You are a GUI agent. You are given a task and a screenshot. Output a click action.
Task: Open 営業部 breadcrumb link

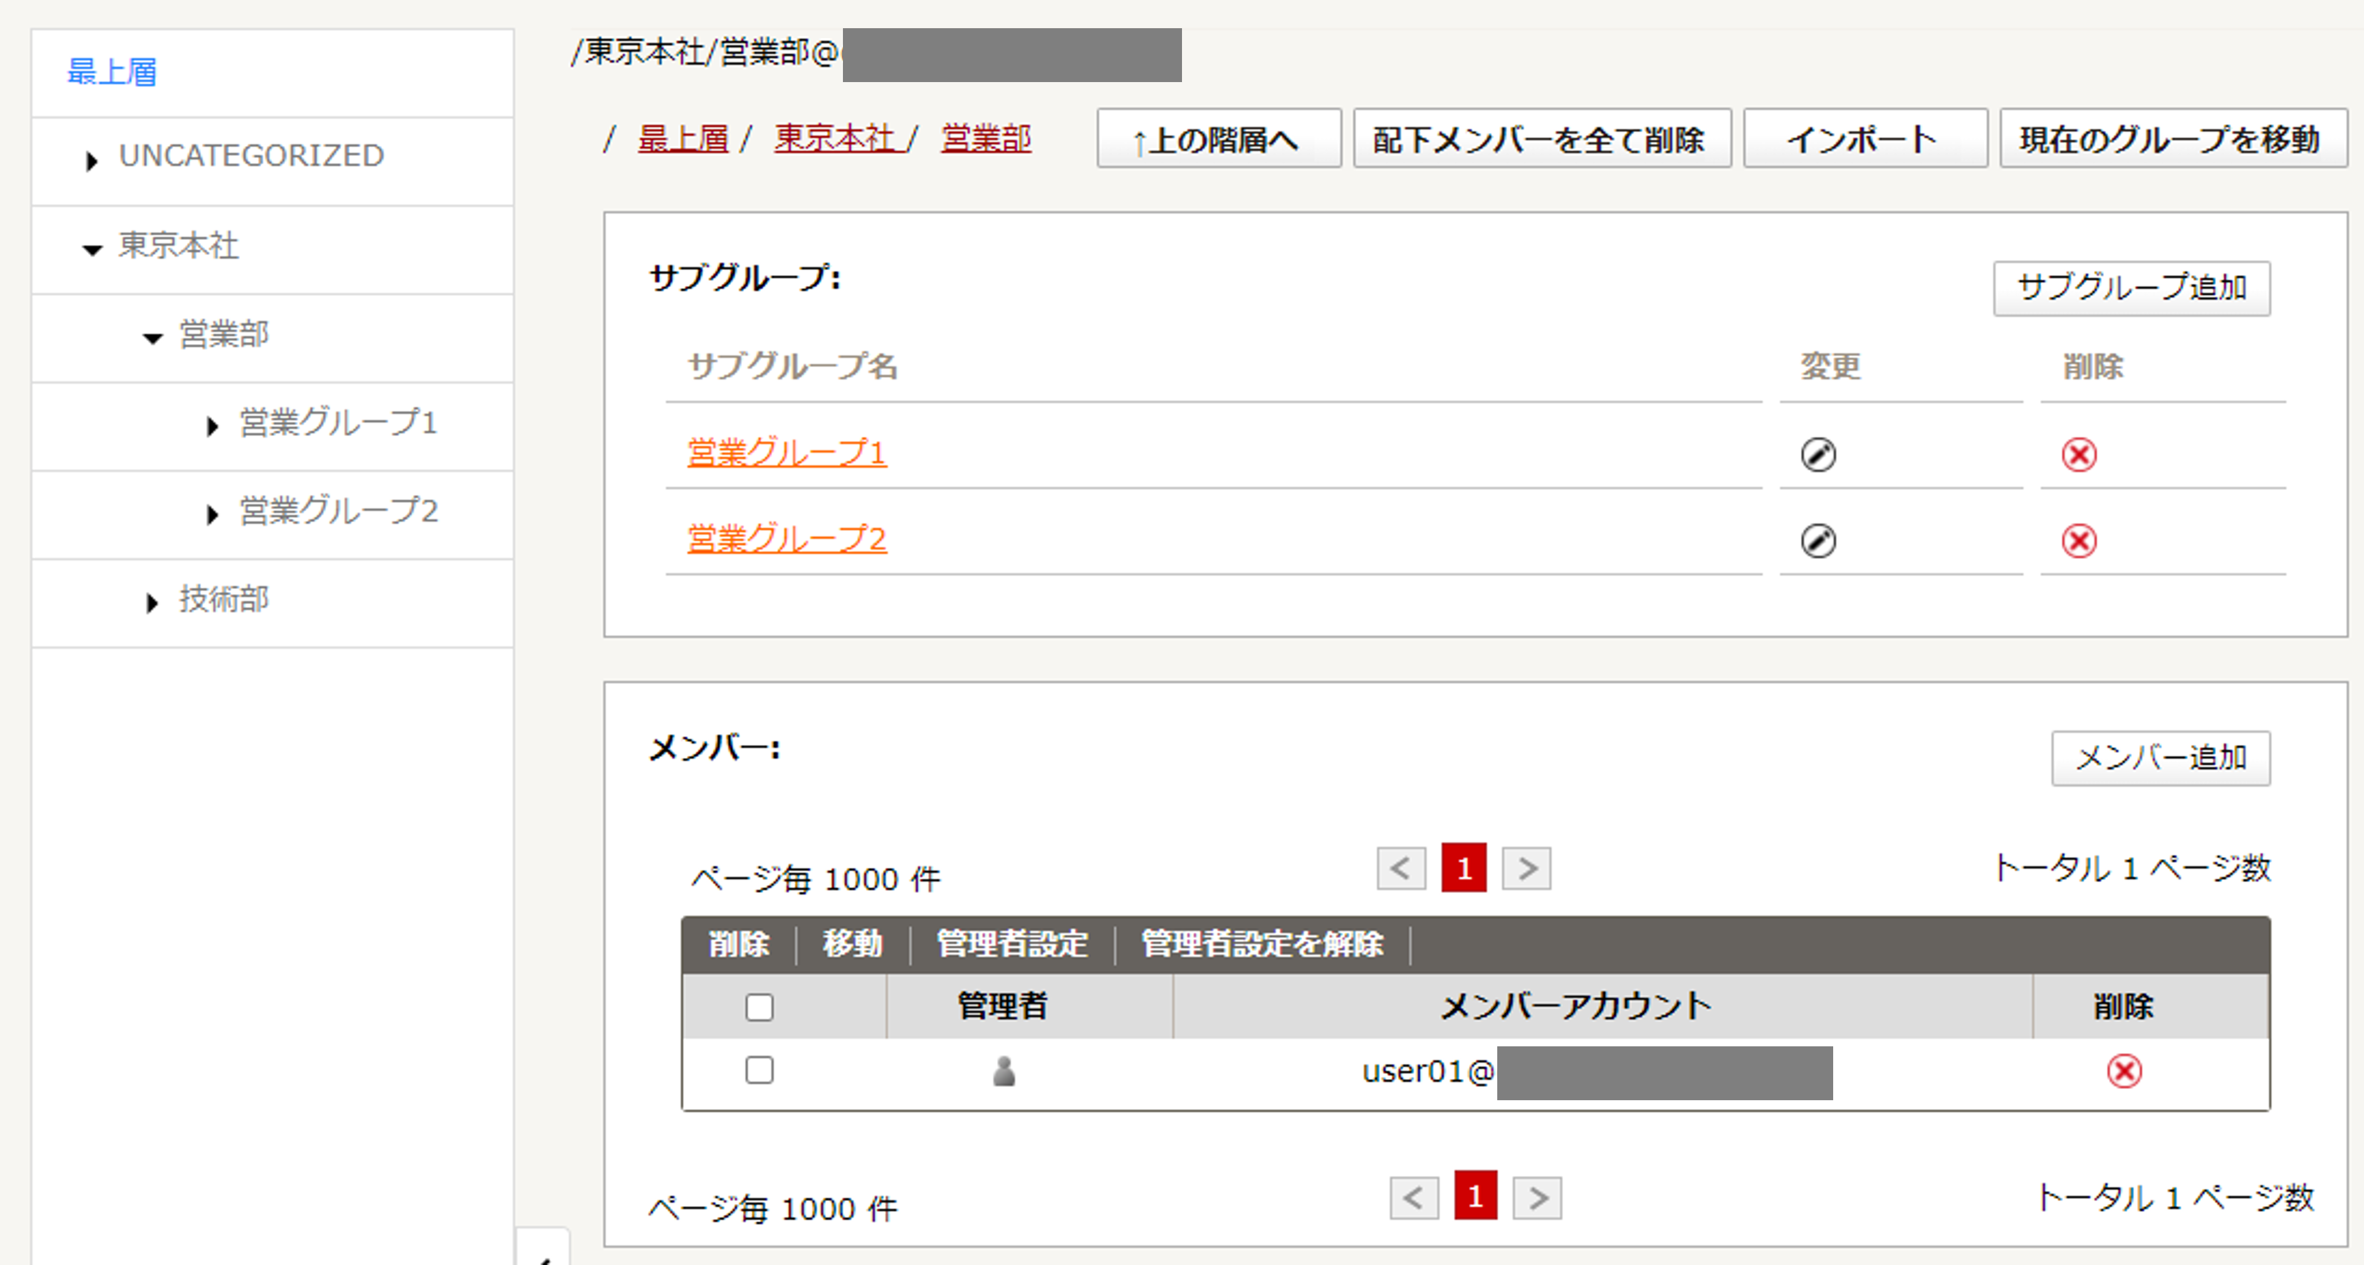click(x=986, y=138)
